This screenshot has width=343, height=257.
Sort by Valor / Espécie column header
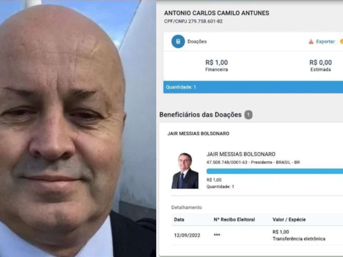[289, 220]
